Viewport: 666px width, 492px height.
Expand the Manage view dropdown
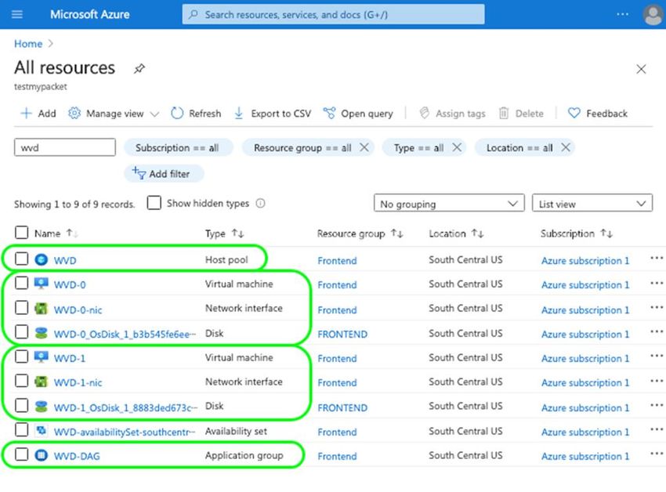[x=112, y=113]
